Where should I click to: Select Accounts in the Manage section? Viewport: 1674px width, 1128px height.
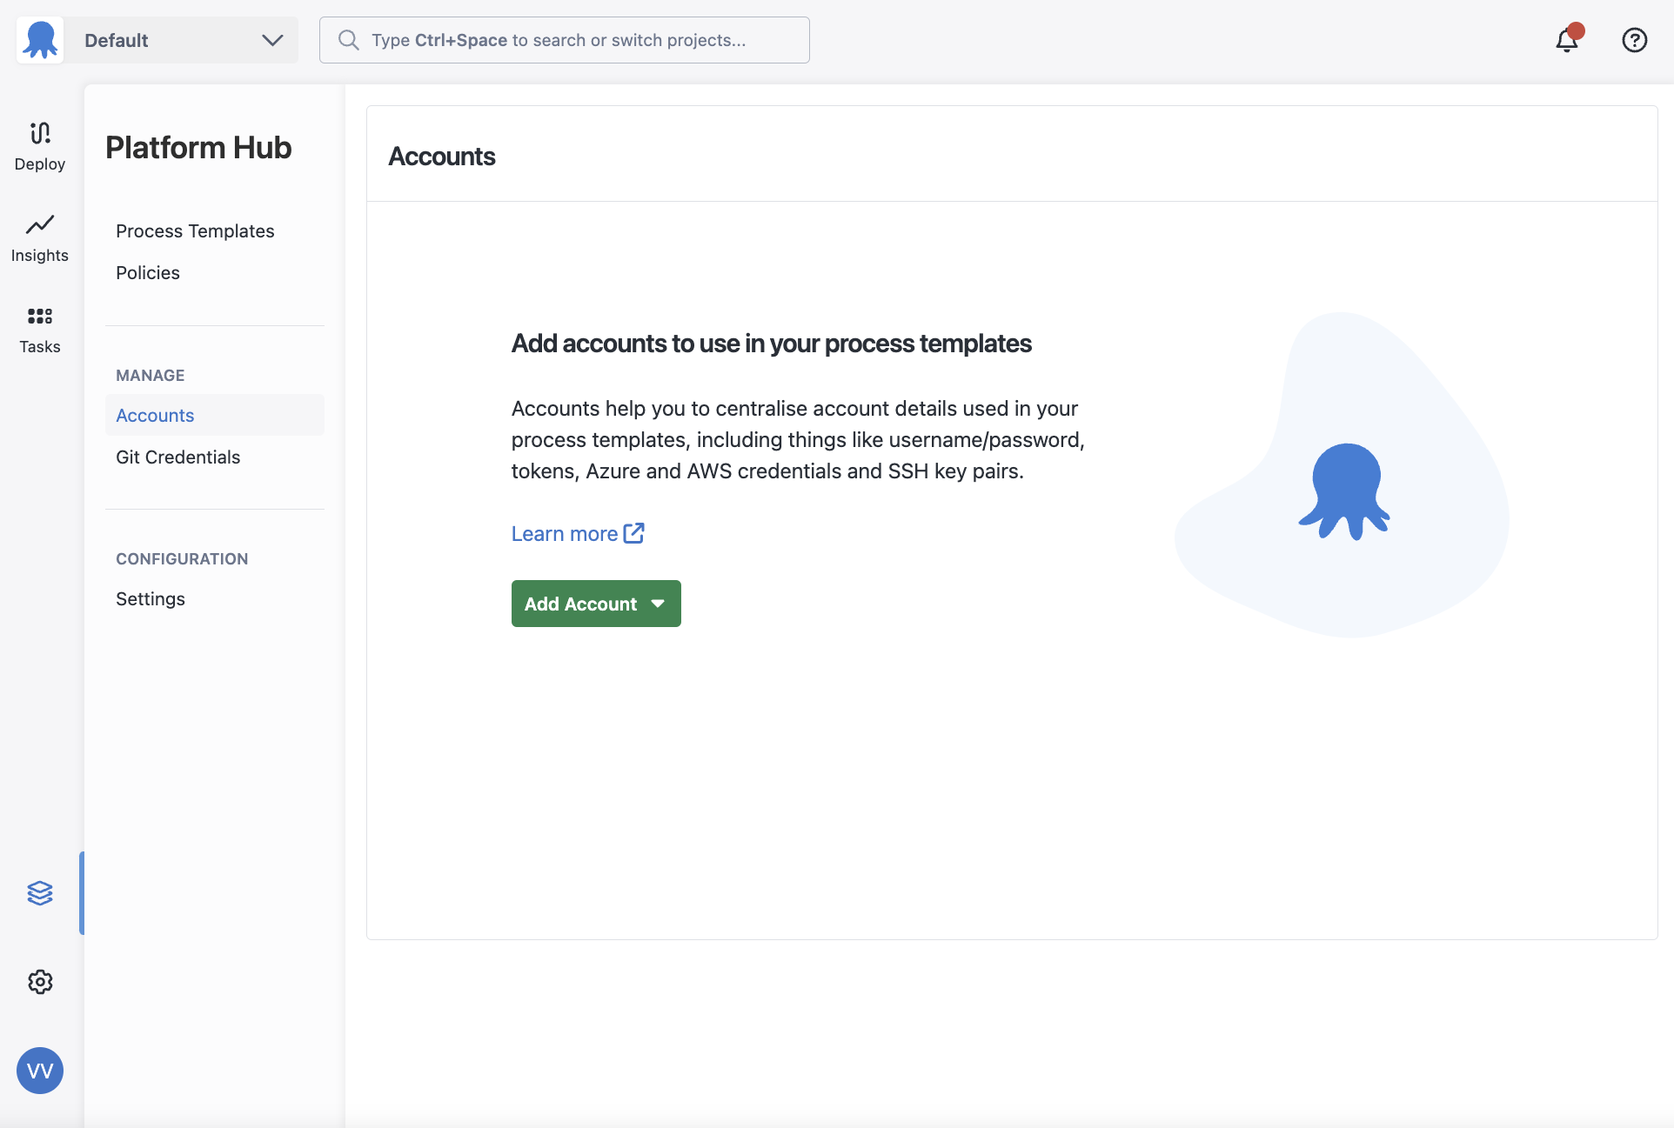click(155, 416)
